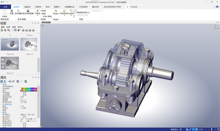Open the 技术图解 technical illustration tool
Screen dimensions: 220x131
click(18, 11)
